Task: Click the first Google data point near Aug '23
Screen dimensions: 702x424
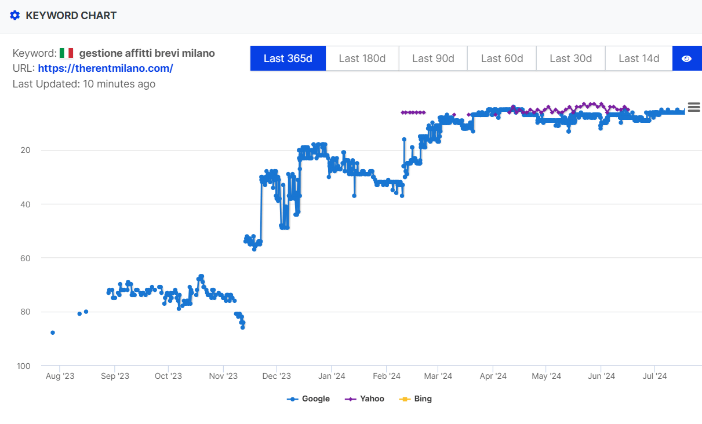Action: click(53, 332)
